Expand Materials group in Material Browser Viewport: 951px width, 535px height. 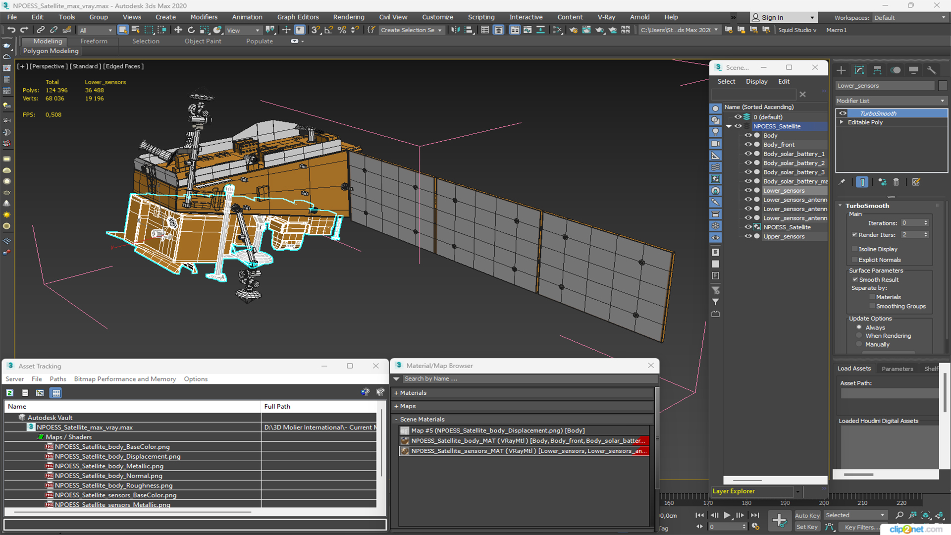click(x=396, y=393)
